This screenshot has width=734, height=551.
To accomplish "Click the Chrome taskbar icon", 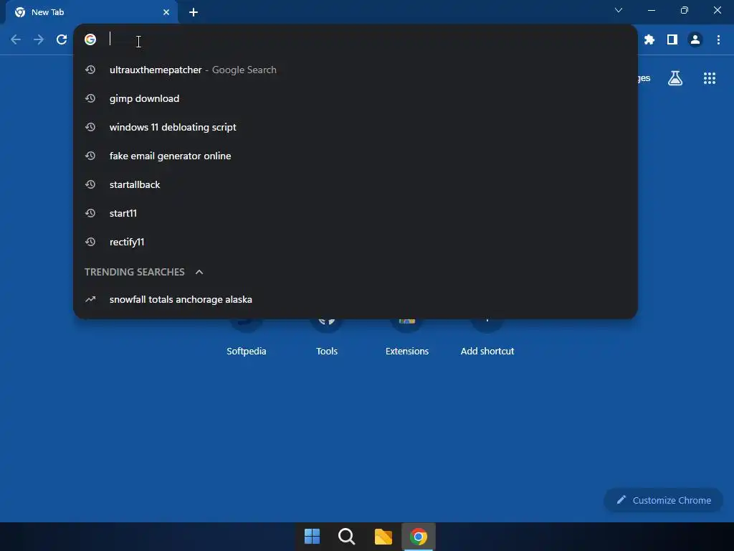I will pyautogui.click(x=419, y=537).
